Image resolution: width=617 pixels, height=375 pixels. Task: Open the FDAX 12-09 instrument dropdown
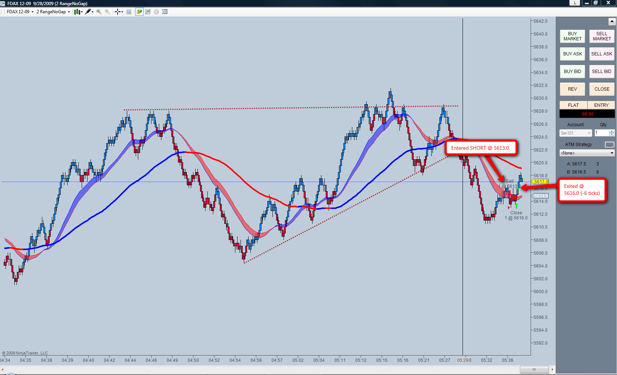pyautogui.click(x=20, y=12)
